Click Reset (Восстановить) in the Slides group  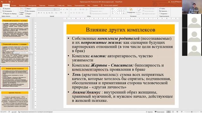[x=30, y=11]
